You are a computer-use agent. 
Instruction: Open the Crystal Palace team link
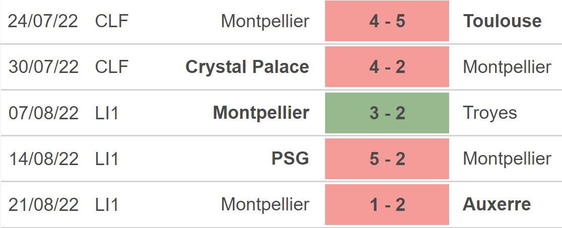tap(247, 67)
